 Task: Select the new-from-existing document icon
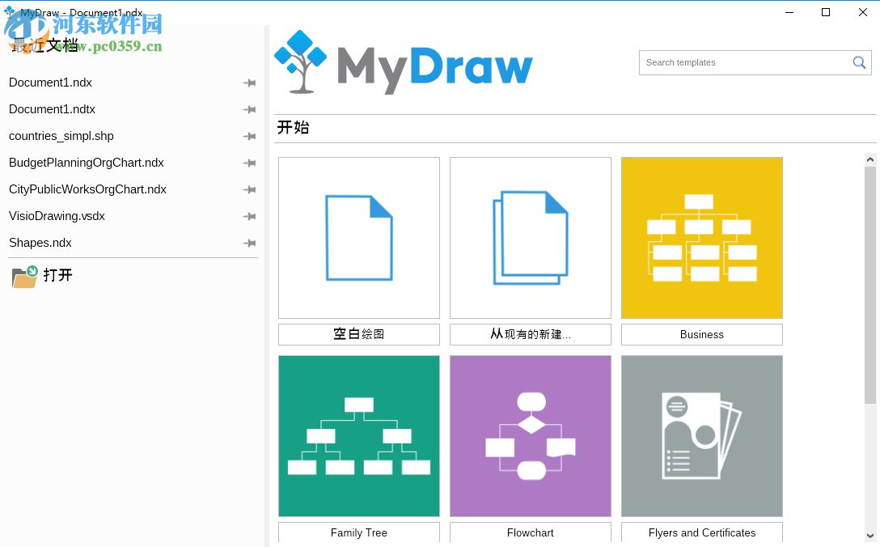(530, 237)
